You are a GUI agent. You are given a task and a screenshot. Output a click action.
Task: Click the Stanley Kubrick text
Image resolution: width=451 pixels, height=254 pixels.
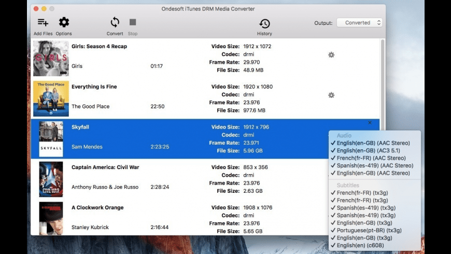pyautogui.click(x=90, y=227)
